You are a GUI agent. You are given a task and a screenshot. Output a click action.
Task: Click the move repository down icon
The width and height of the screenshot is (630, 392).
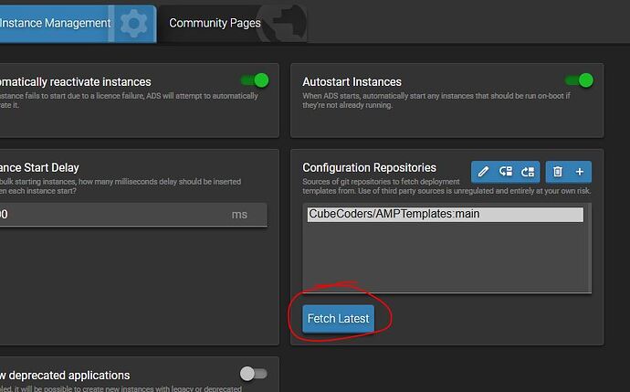point(528,172)
